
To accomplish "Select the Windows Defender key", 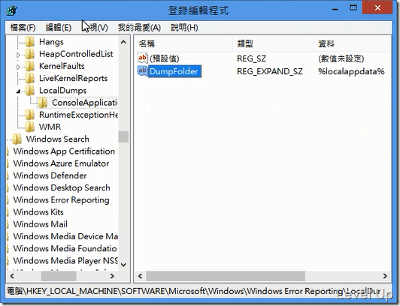I will click(x=50, y=175).
